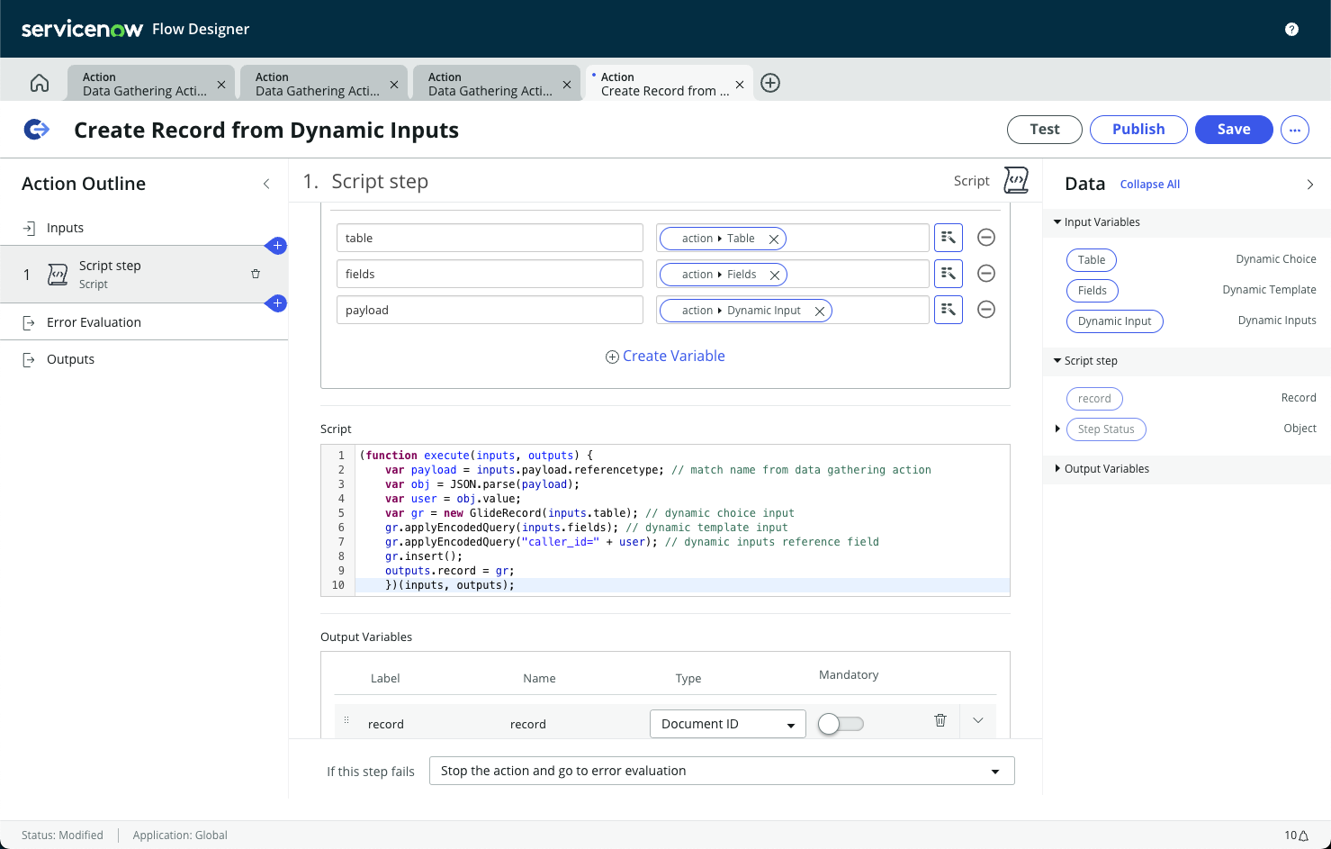The width and height of the screenshot is (1331, 849).
Task: Remove the action Dynamic Input data pill
Action: 819,311
